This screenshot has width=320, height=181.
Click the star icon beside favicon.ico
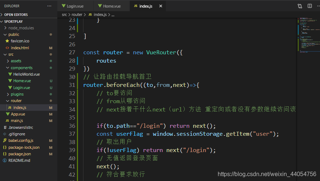point(7,41)
